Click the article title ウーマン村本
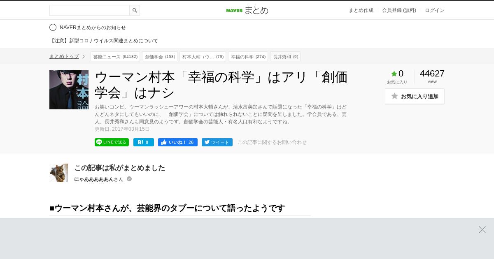This screenshot has height=259, width=494. (x=221, y=85)
